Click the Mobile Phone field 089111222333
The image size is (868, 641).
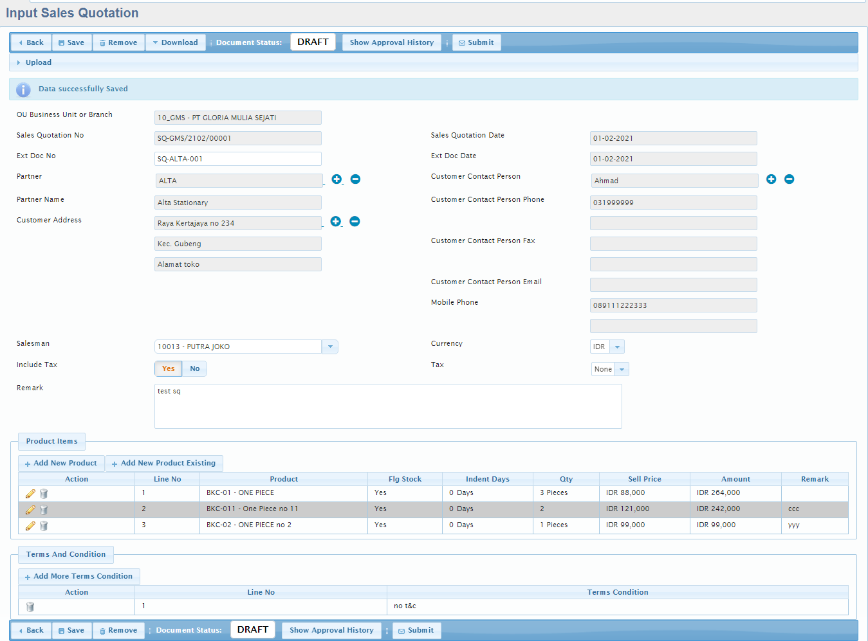click(x=674, y=305)
